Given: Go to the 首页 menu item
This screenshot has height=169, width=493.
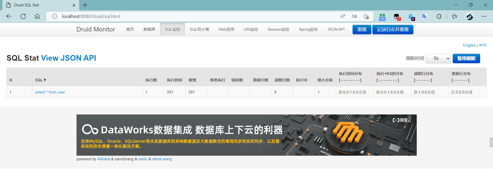Looking at the screenshot, I should (x=130, y=29).
